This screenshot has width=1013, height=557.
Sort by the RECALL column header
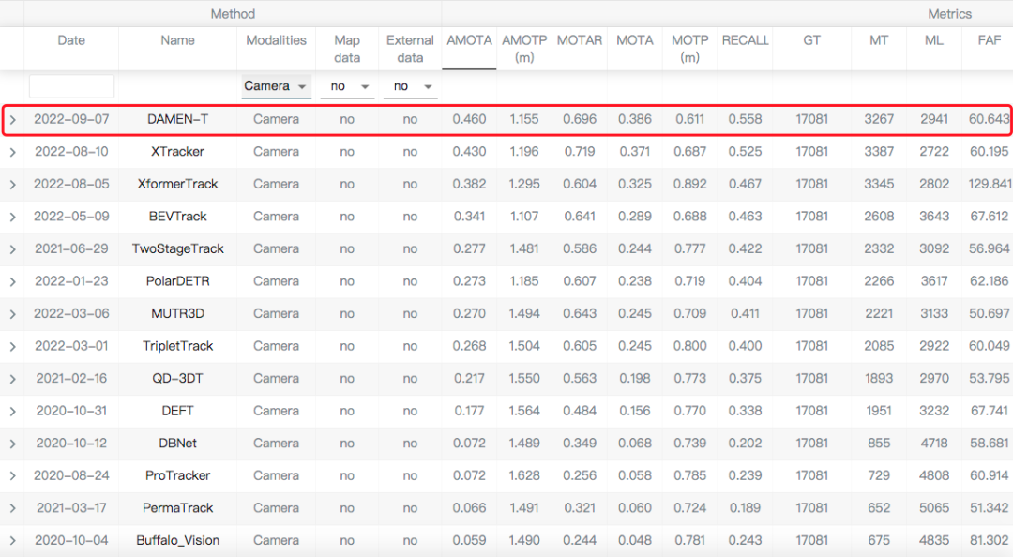point(745,41)
